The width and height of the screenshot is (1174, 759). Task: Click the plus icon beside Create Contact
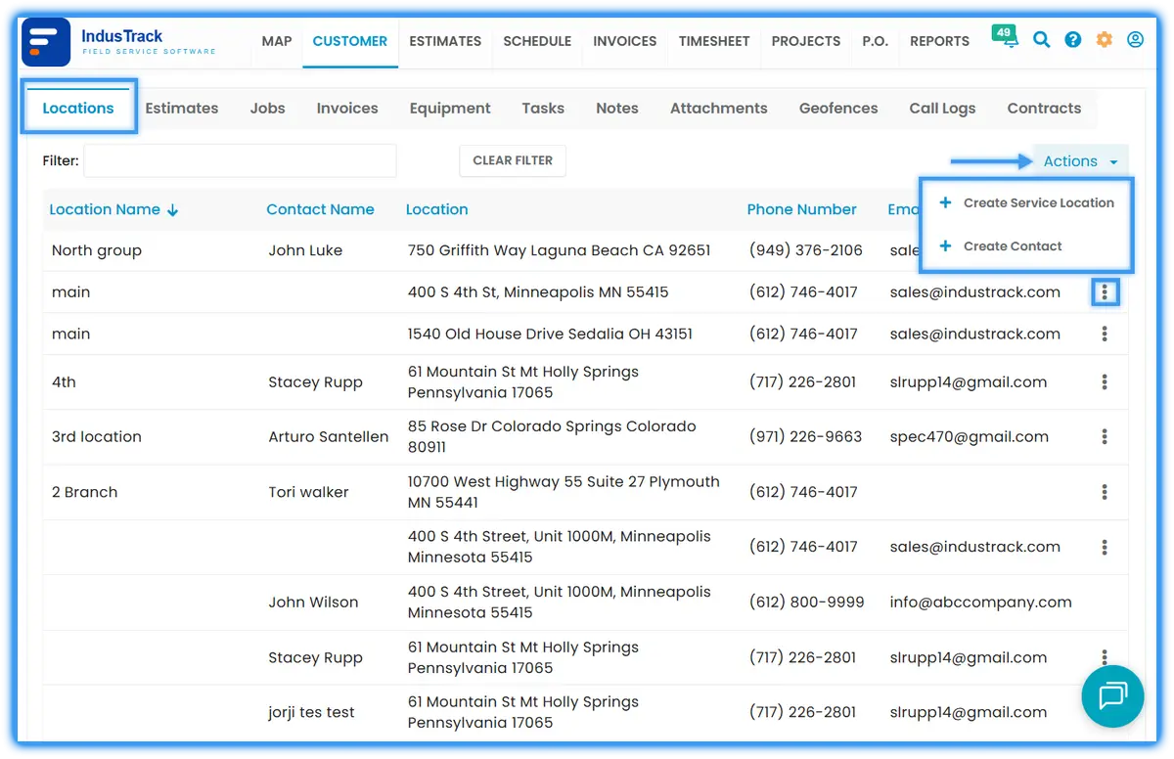pos(945,246)
